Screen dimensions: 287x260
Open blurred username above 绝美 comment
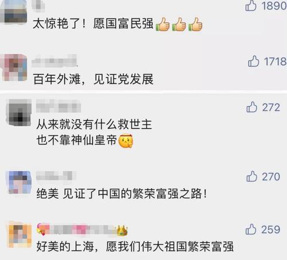coord(56,175)
